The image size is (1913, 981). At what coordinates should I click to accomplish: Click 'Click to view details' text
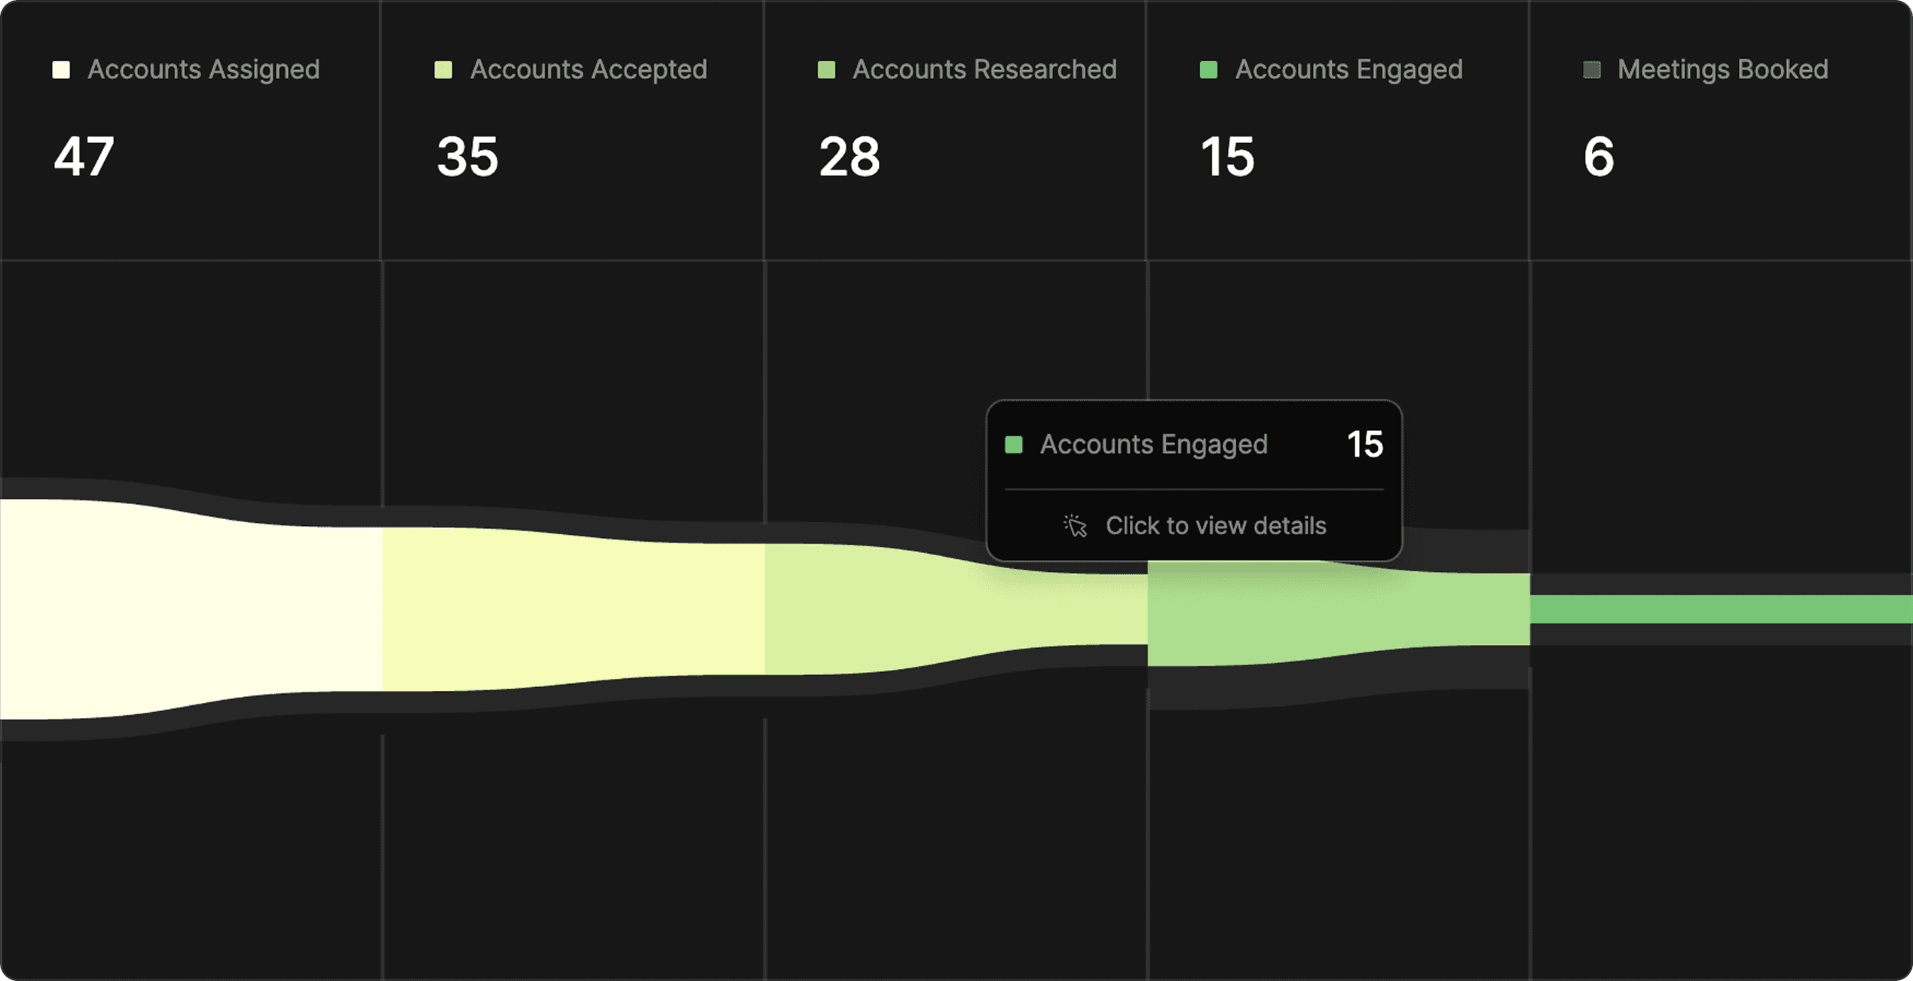click(1215, 525)
